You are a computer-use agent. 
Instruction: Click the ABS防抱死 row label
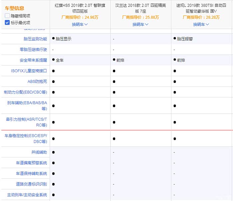(x=37, y=82)
